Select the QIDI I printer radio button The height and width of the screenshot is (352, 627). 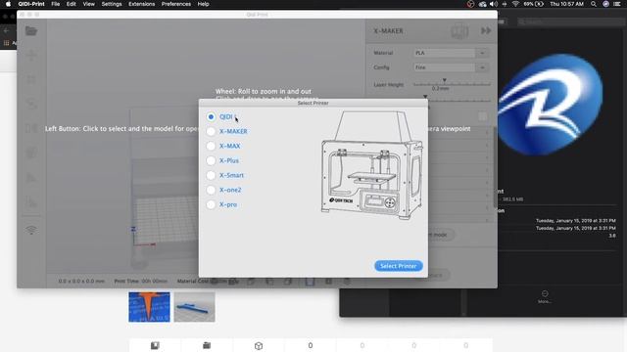[x=211, y=116]
